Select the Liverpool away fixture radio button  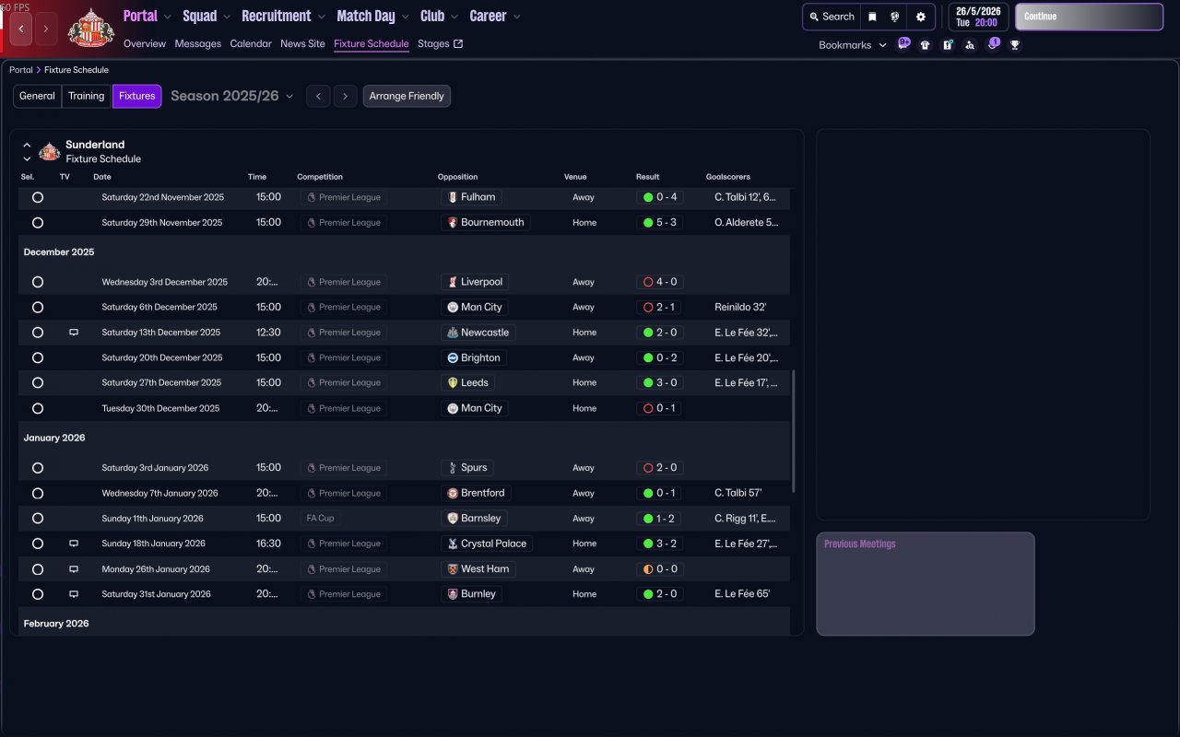(38, 282)
